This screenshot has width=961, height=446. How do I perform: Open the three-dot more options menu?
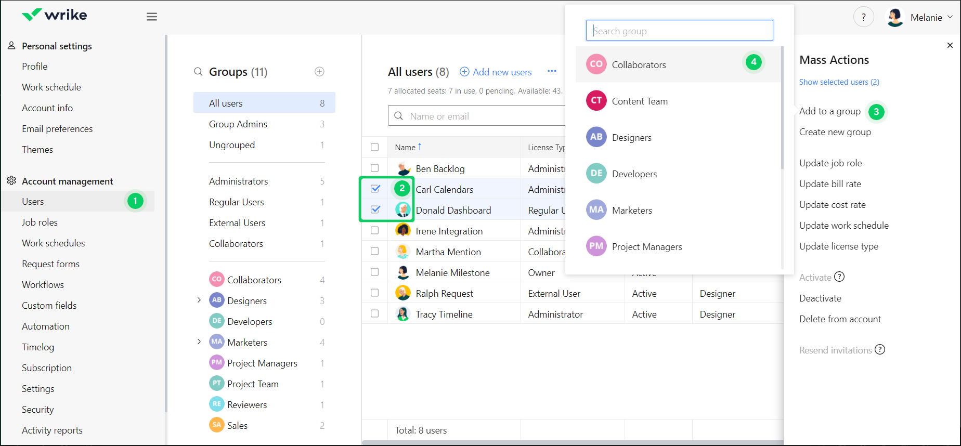tap(552, 71)
